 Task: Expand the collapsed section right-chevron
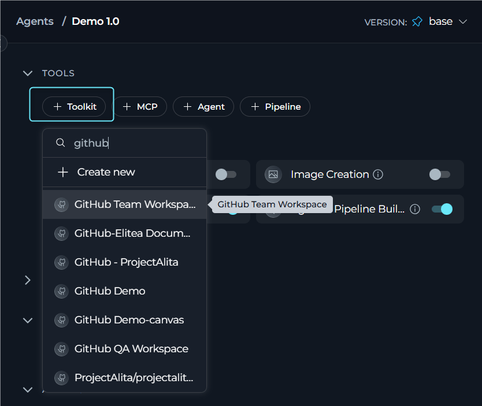[x=28, y=280]
